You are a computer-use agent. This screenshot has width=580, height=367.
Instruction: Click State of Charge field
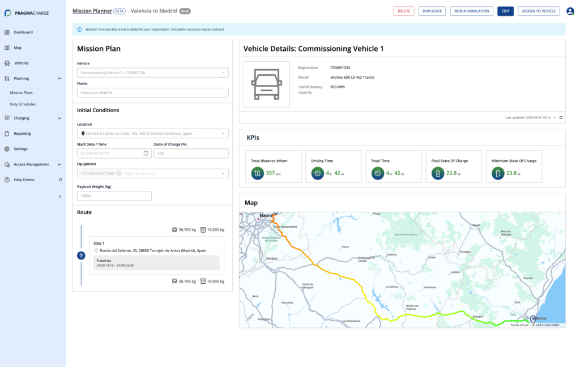(191, 153)
